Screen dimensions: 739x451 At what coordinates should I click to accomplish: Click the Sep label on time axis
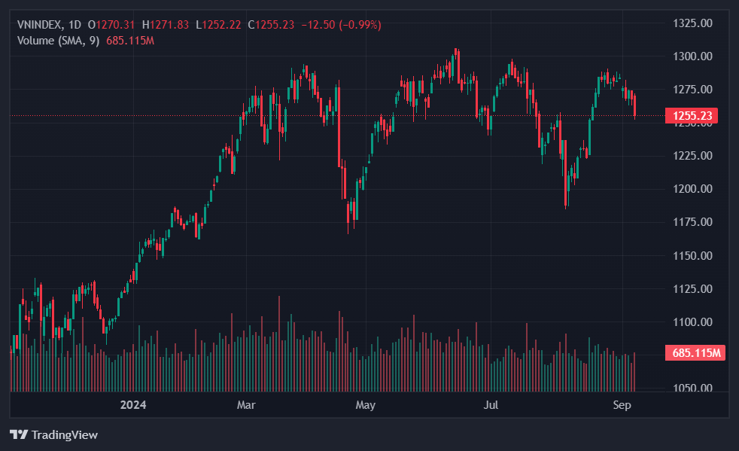622,405
